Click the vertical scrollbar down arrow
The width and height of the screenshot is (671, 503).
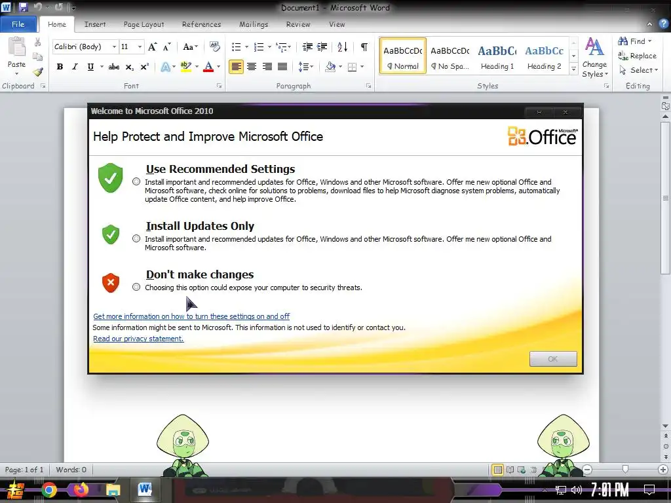coord(666,426)
